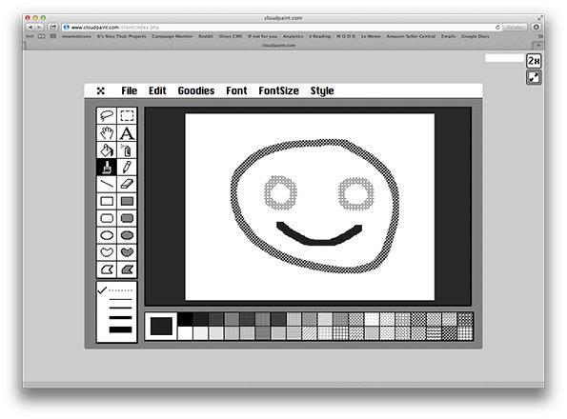Open the Google Docs bookmark
The width and height of the screenshot is (567, 419).
(x=476, y=36)
